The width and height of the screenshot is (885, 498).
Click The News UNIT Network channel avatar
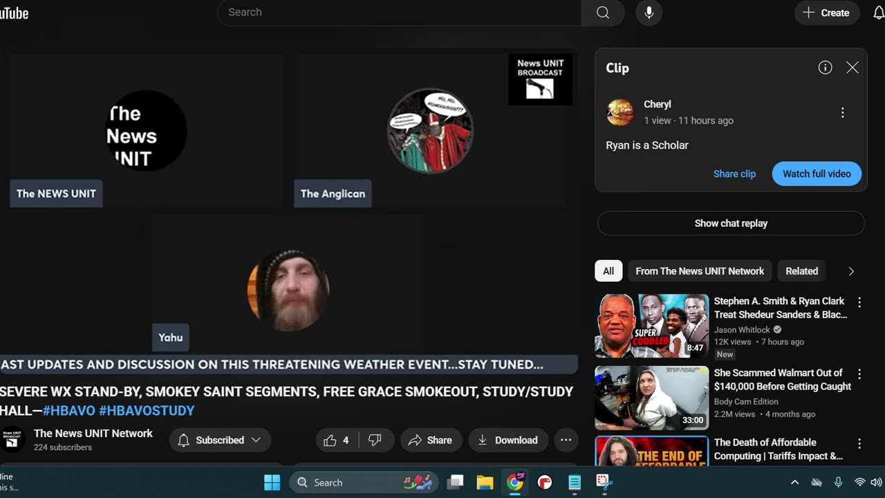tap(12, 440)
